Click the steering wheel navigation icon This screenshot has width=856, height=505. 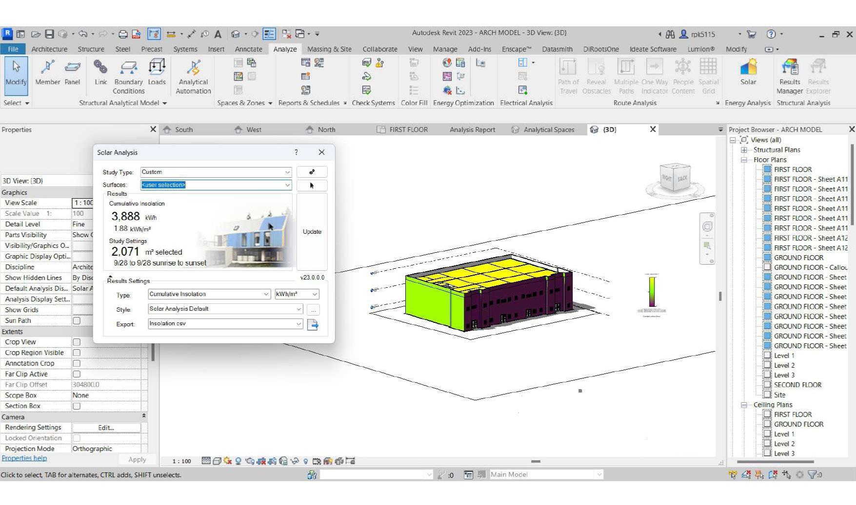(707, 227)
